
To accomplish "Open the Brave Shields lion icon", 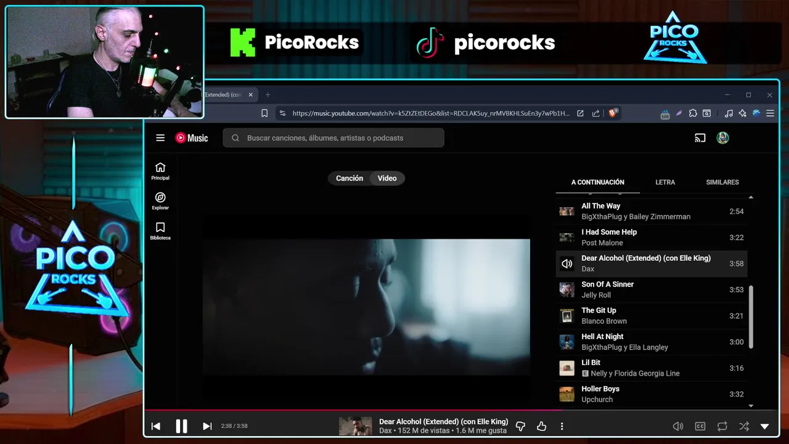I will coord(613,113).
